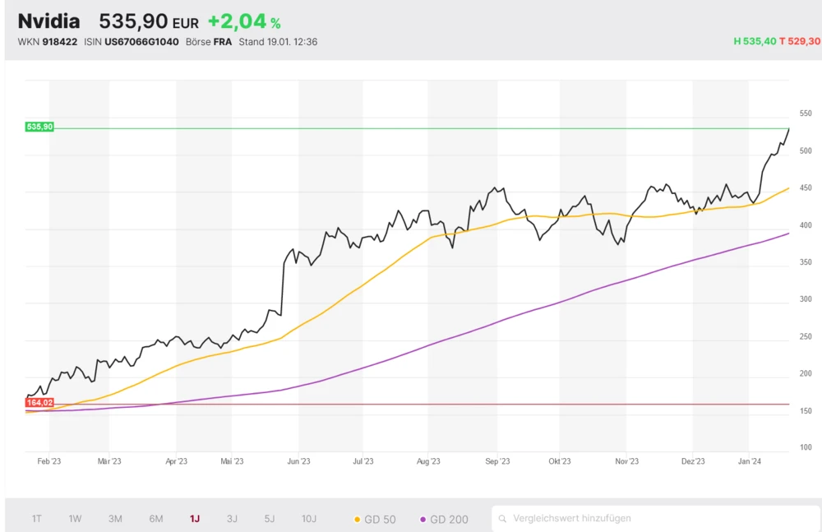822x532 pixels.
Task: Select the active 1J time range
Action: pos(195,519)
